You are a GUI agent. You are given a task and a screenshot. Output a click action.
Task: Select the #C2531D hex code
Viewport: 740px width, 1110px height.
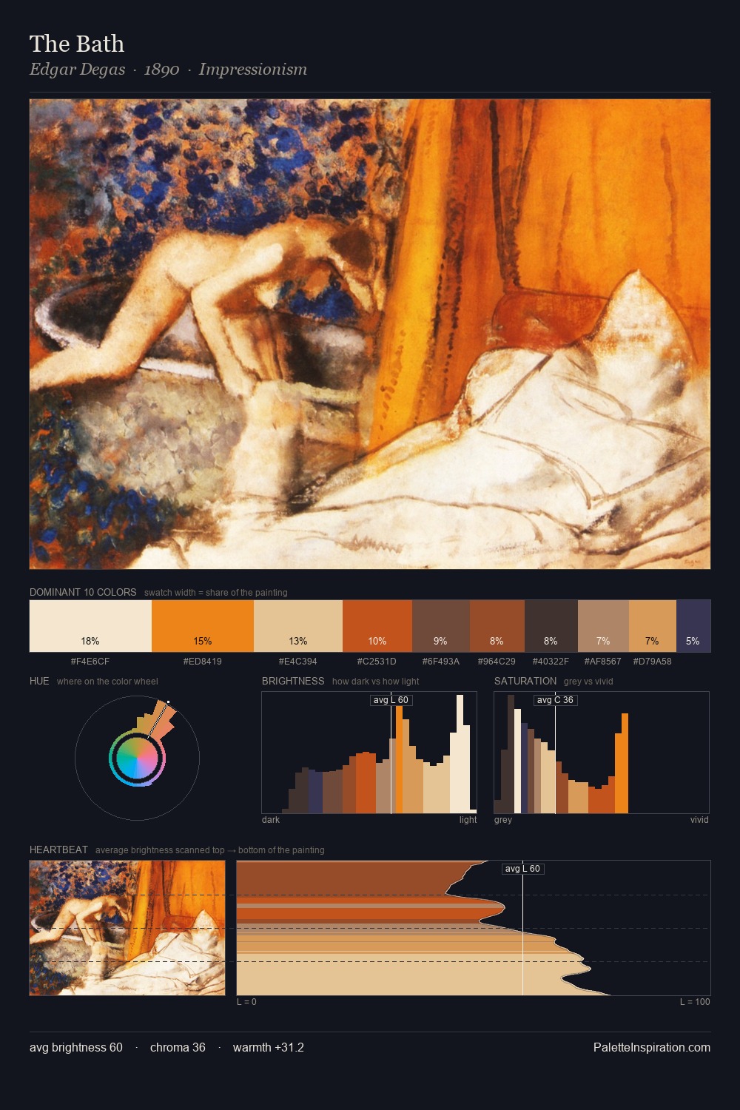pos(377,662)
